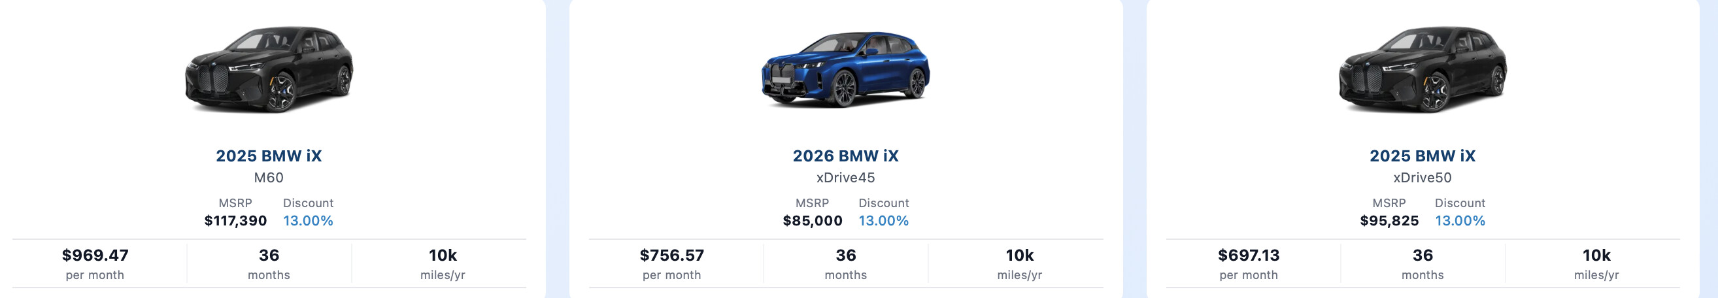The image size is (1718, 298).
Task: Click the 2025 BMW iX xDrive50 car photo
Action: (x=1422, y=69)
